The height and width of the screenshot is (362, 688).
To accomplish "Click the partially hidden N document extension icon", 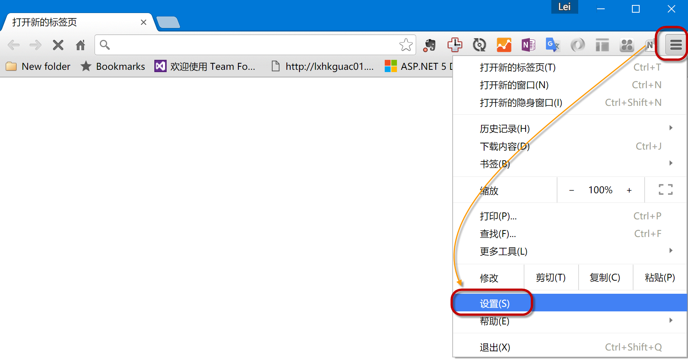I will click(650, 45).
